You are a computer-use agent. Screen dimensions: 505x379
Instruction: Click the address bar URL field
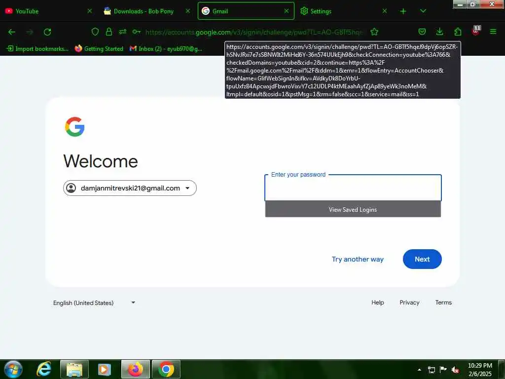tap(254, 32)
